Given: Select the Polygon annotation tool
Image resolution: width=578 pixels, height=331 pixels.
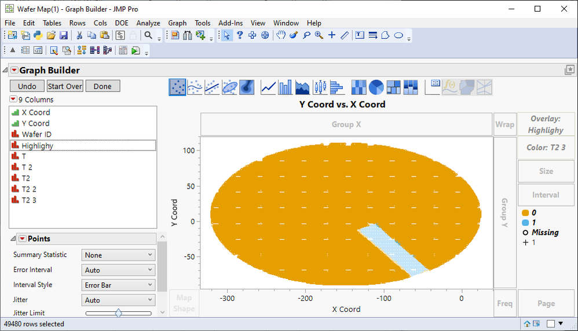Looking at the screenshot, I should tap(385, 35).
